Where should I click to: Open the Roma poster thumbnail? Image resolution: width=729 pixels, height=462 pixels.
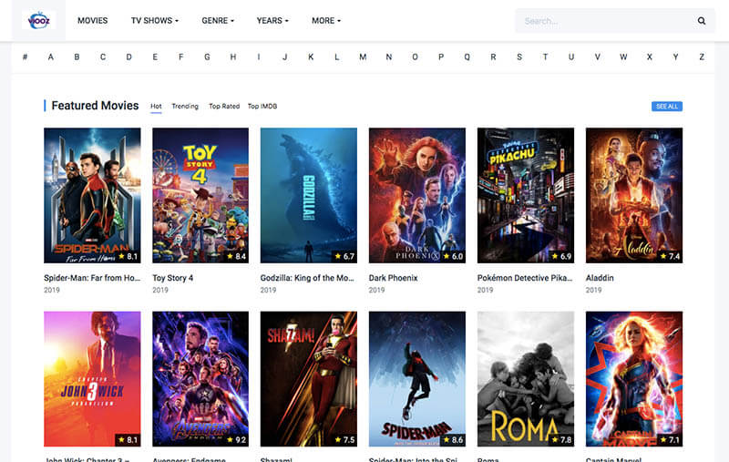click(526, 379)
